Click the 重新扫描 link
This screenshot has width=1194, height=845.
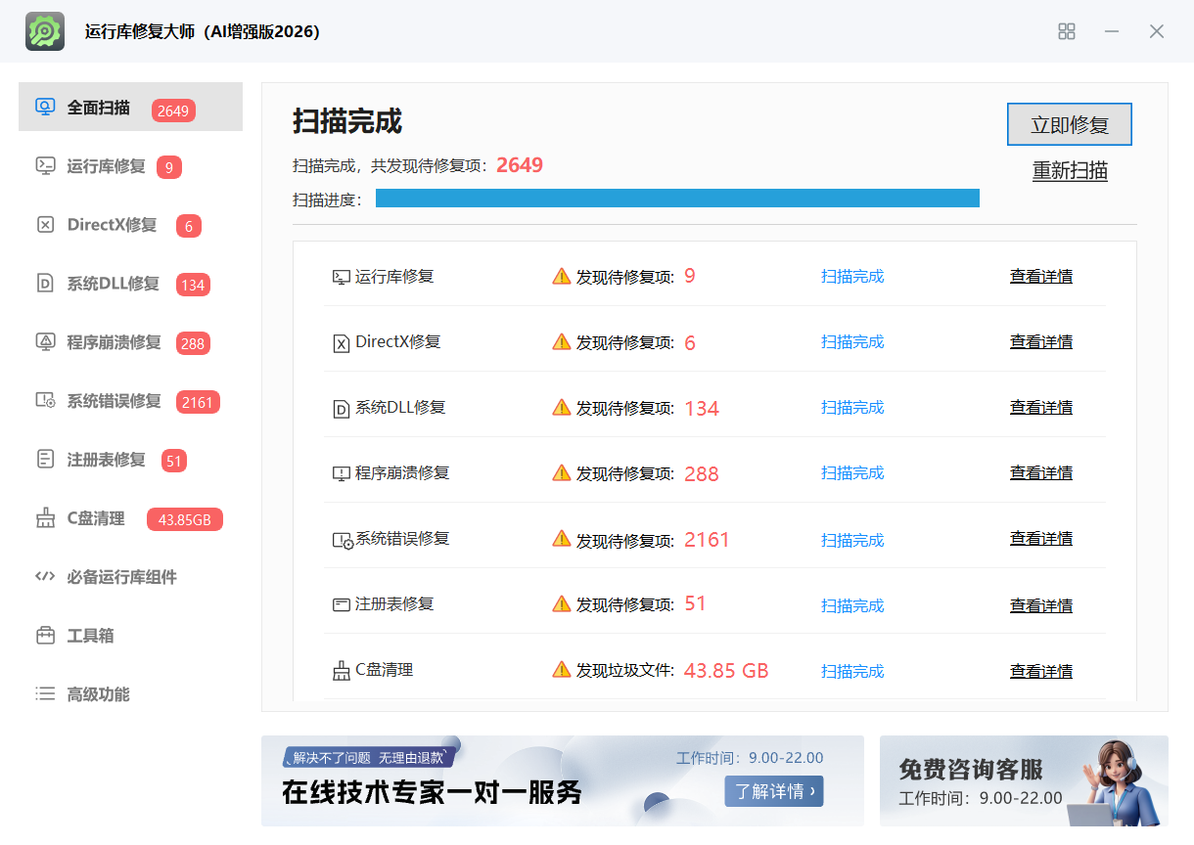[1070, 171]
